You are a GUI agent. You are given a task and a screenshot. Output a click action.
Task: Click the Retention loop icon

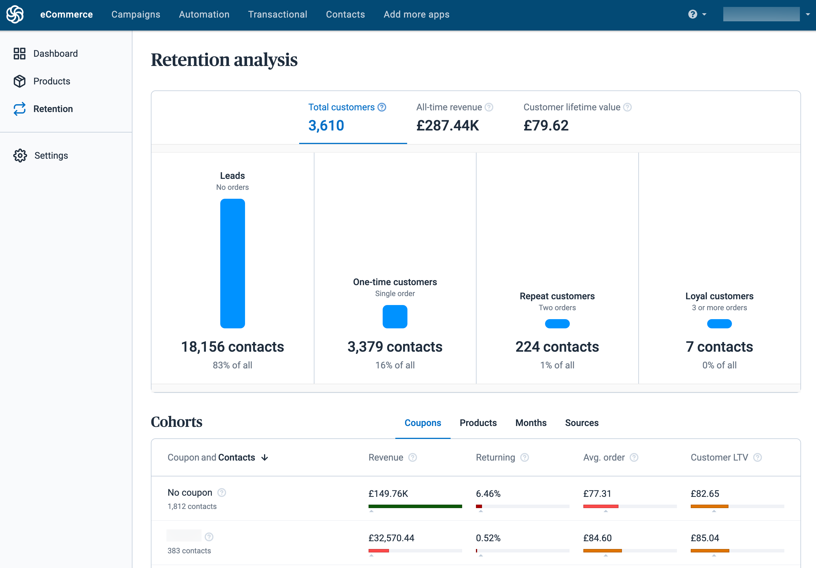[20, 109]
